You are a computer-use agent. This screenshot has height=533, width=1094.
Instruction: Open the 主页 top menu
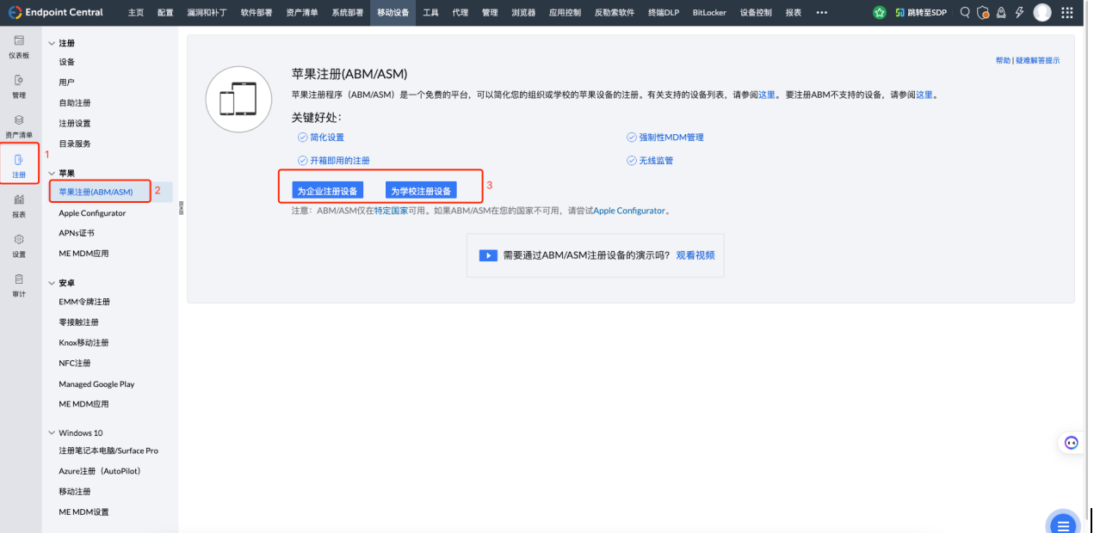(x=136, y=12)
